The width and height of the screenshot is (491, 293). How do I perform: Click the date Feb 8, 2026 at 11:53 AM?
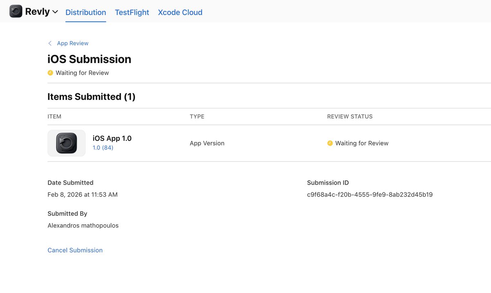[x=83, y=195]
